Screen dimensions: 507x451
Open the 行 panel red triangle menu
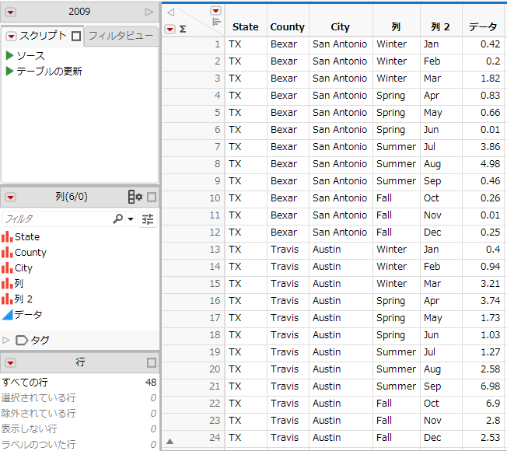[x=10, y=362]
